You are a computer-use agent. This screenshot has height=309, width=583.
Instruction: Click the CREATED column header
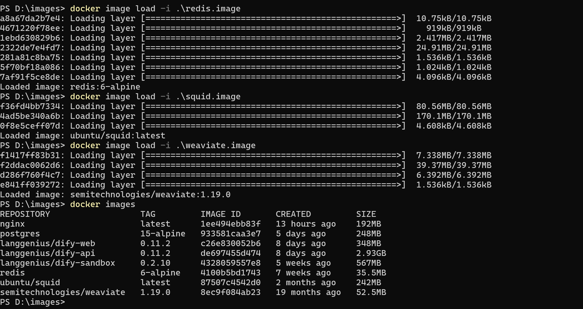tap(293, 214)
